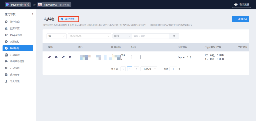Screen dimensions: 256x121
Task: Open the A站域名 menu item
Action: click(x=15, y=42)
